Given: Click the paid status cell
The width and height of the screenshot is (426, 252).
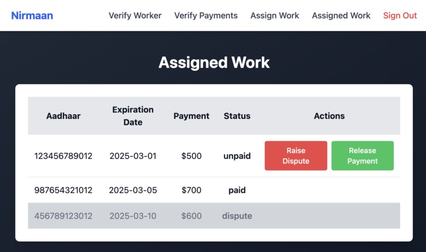Looking at the screenshot, I should pos(237,190).
